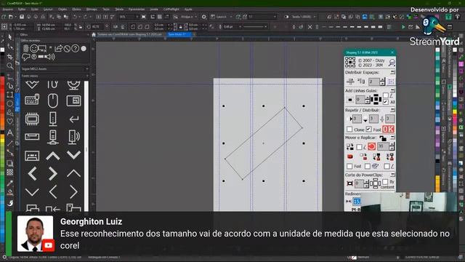Screen dimensions: 465x262
Task: Open the last menu bar item
Action: click(x=188, y=9)
